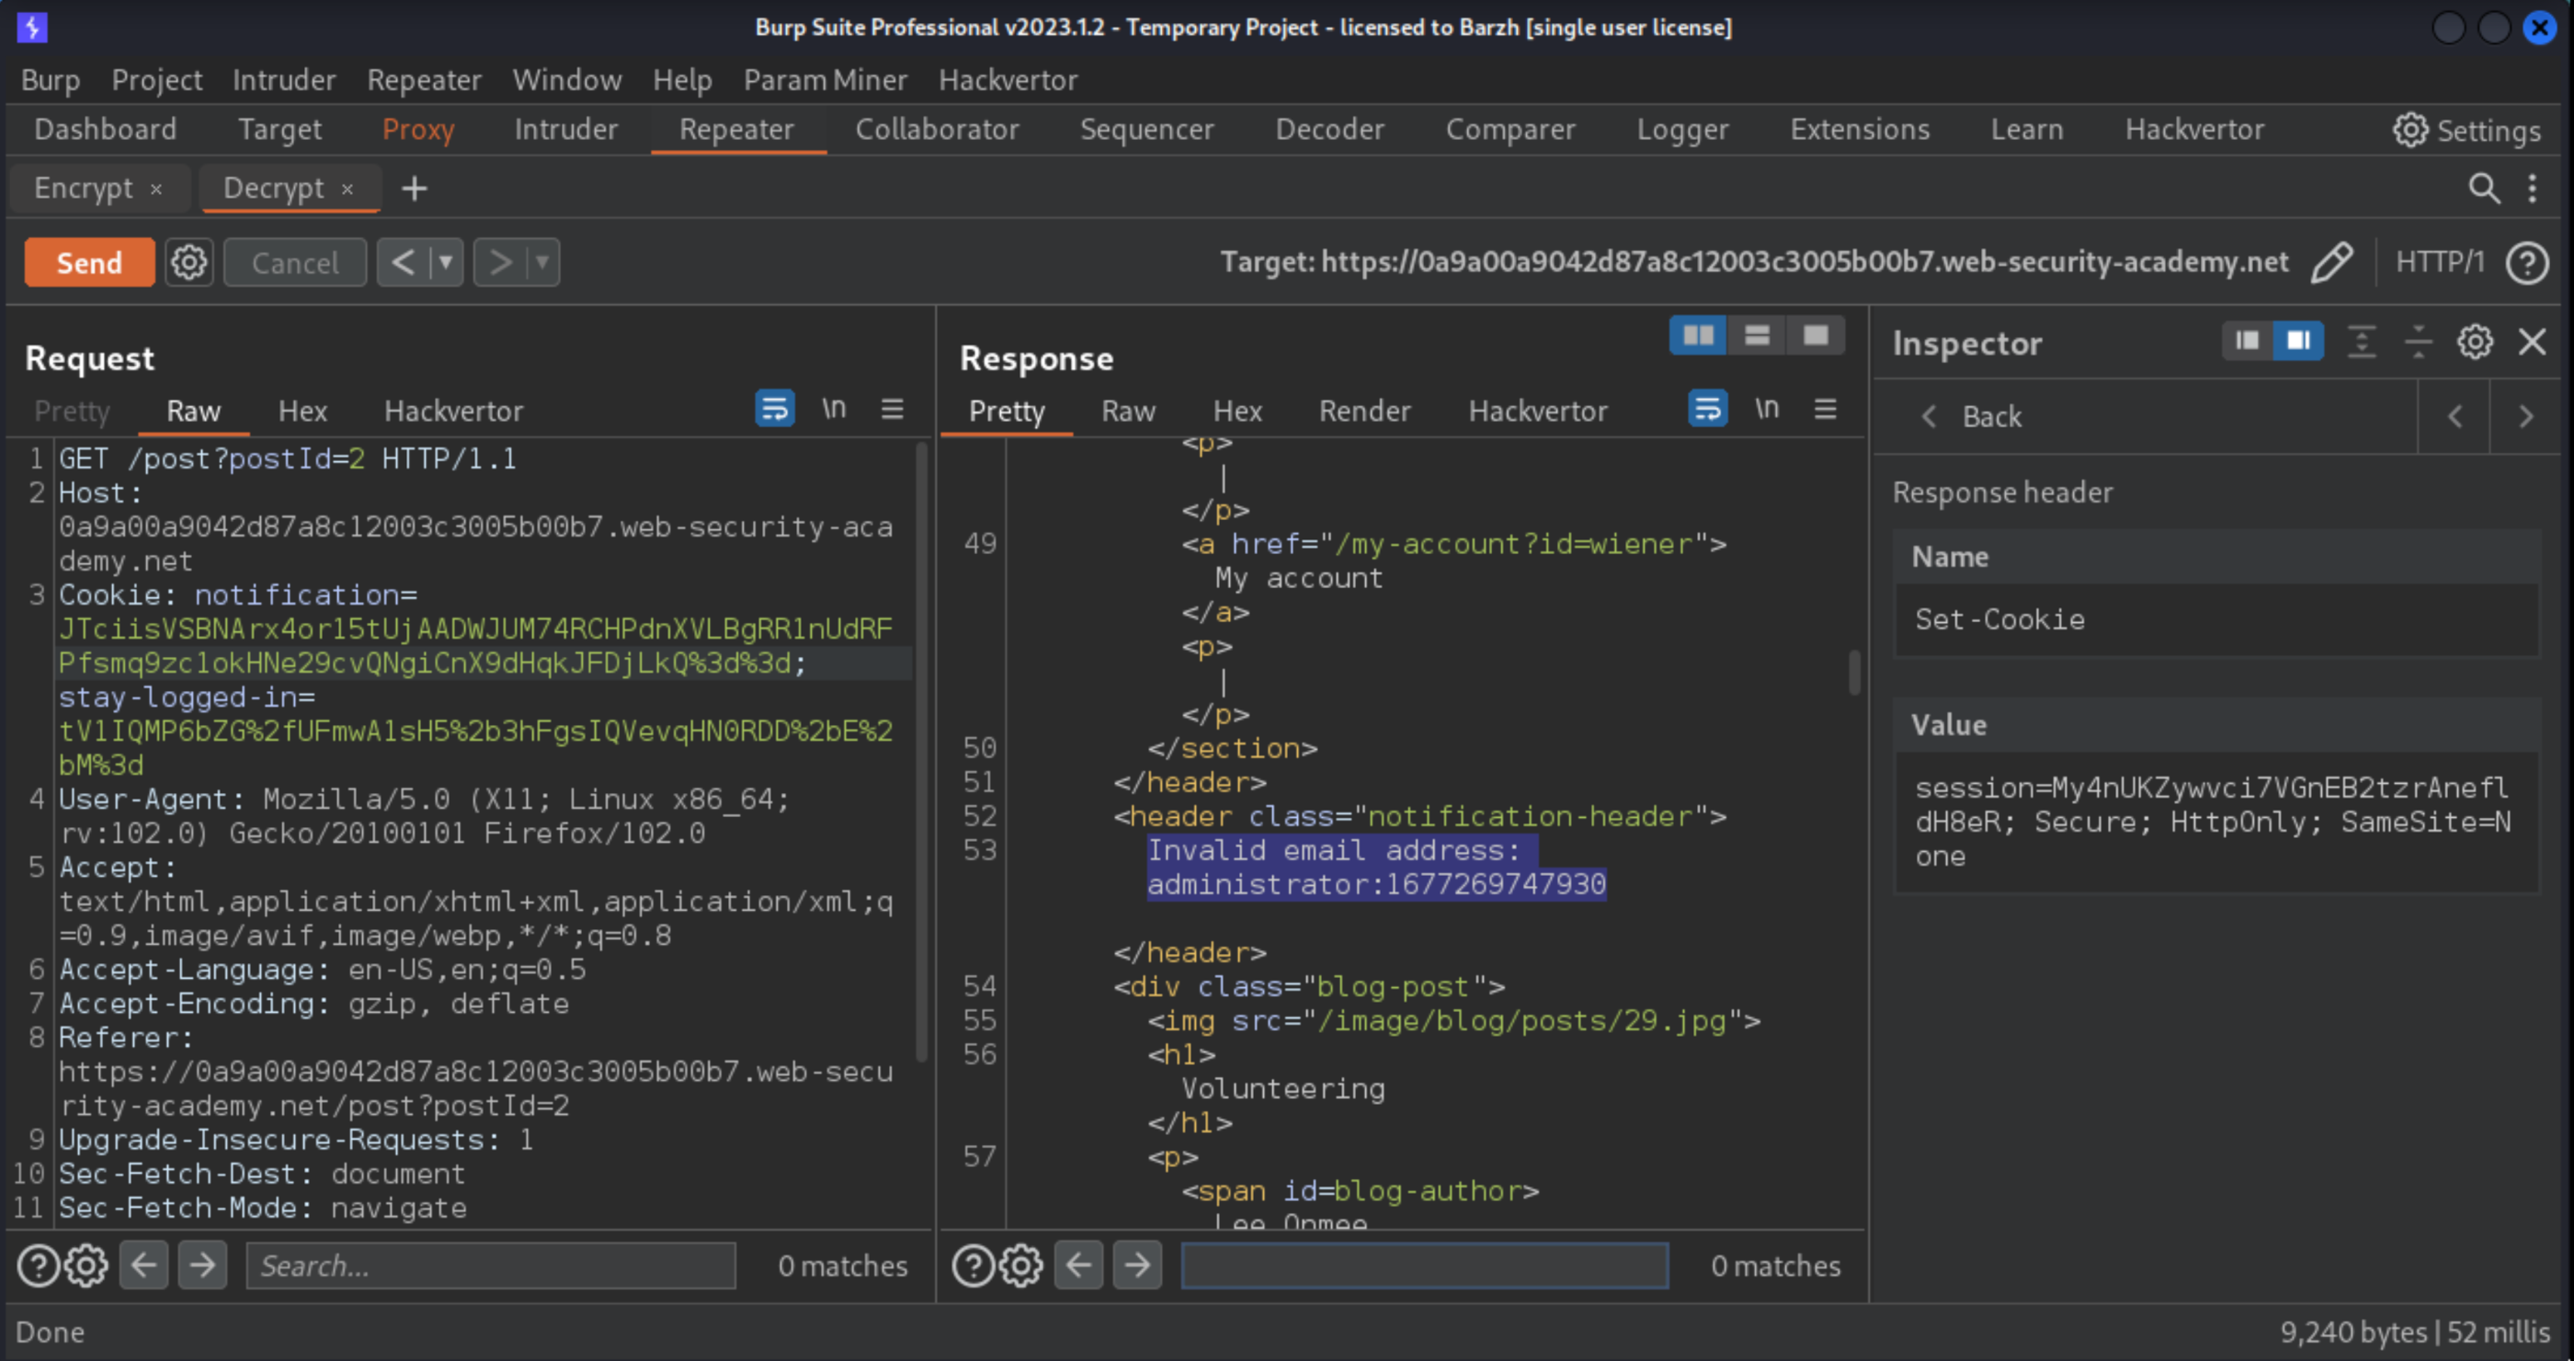Close the Encrypt tab
The height and width of the screenshot is (1361, 2574).
tap(156, 188)
